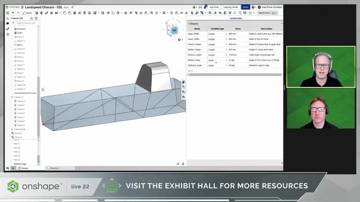
Task: Click the Redo arrow in toolbar
Action: 18,13
